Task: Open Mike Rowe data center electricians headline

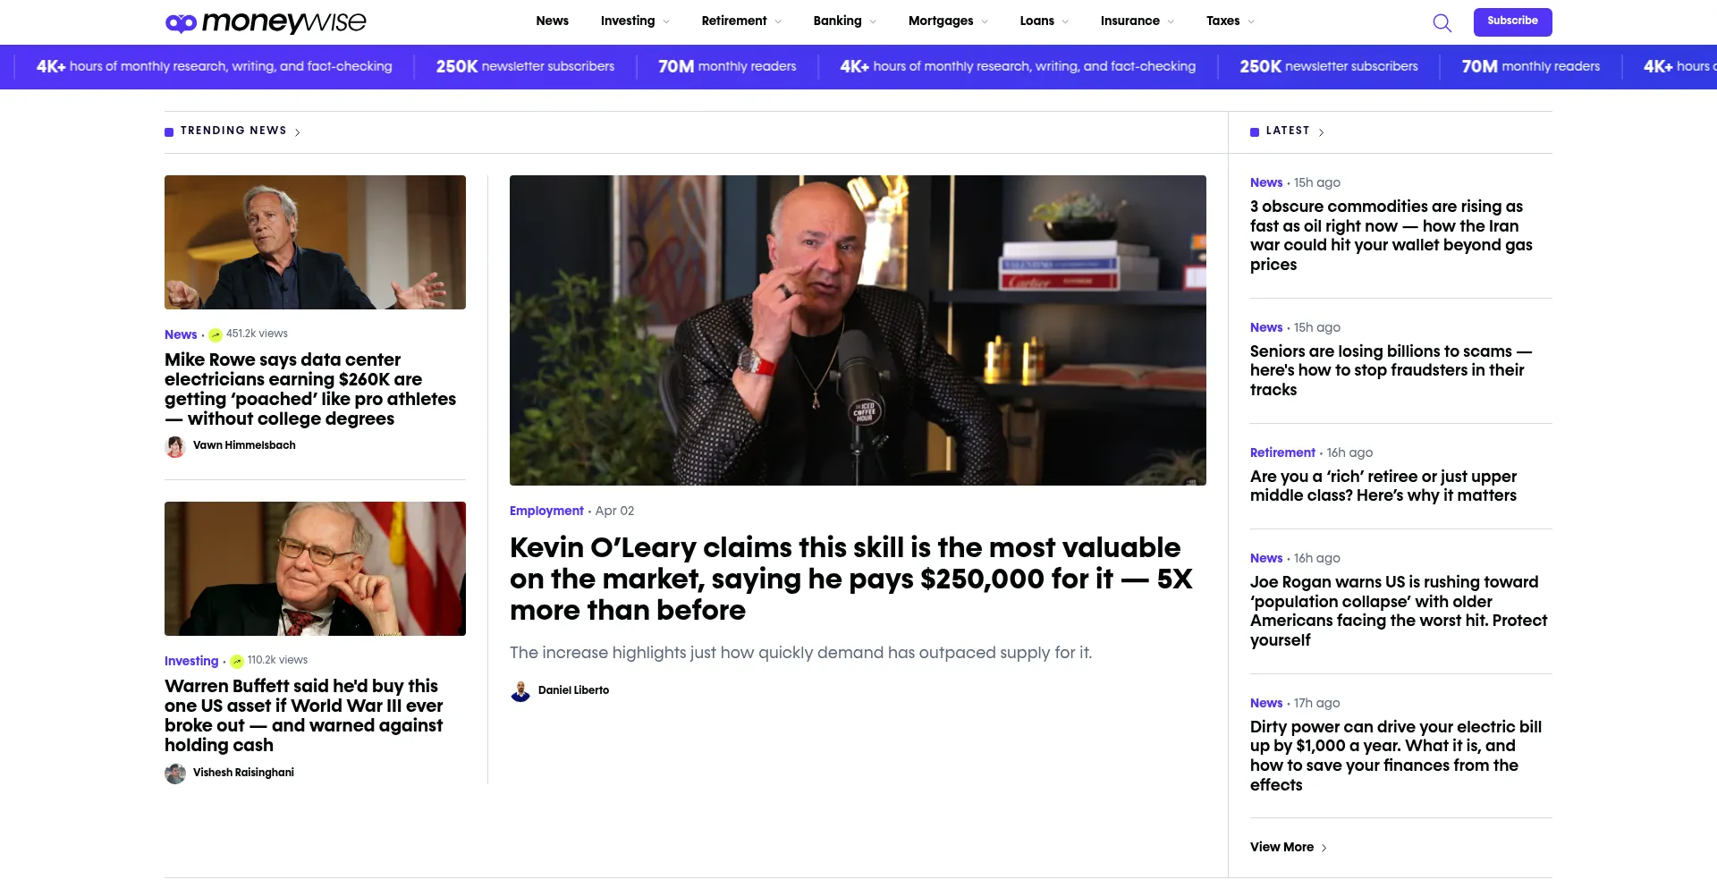Action: pos(310,389)
